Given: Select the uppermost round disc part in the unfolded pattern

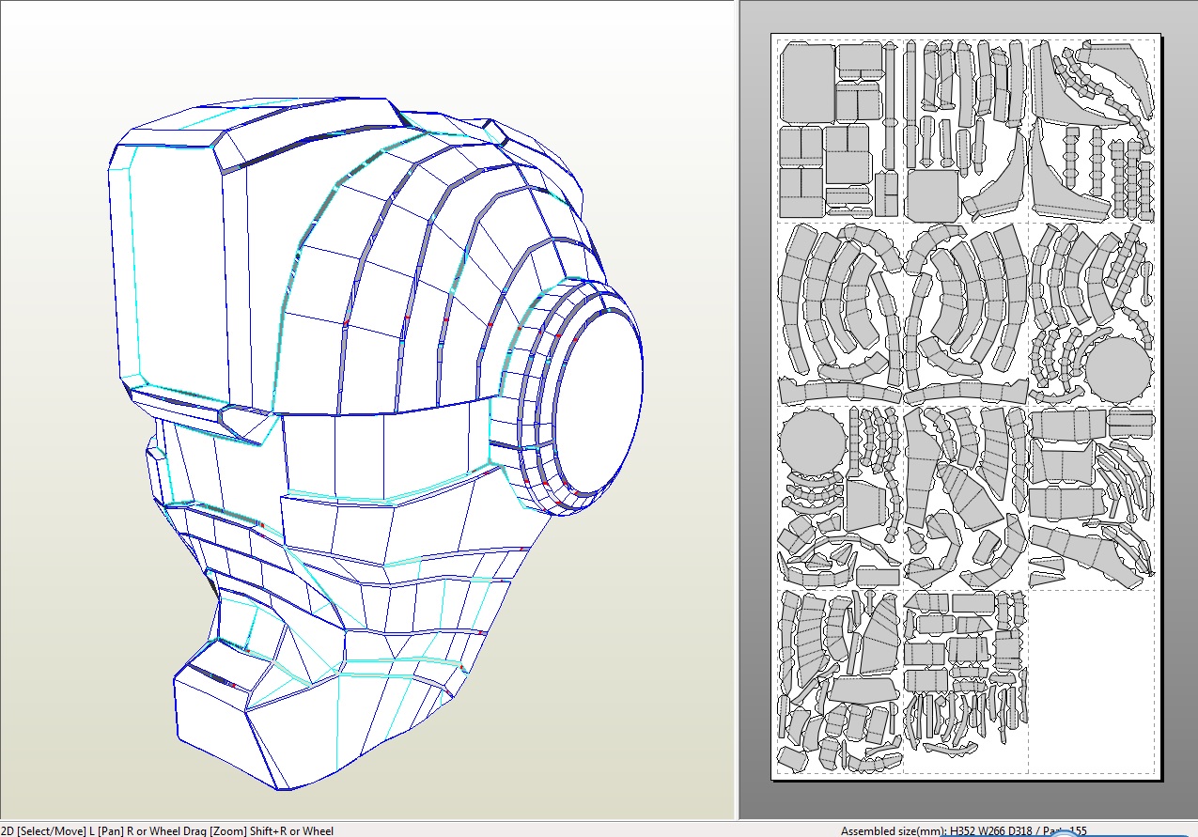Looking at the screenshot, I should click(x=1117, y=368).
